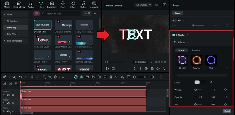Click the Search all titles field
Viewport: 235px width, 115px height.
(61, 13)
